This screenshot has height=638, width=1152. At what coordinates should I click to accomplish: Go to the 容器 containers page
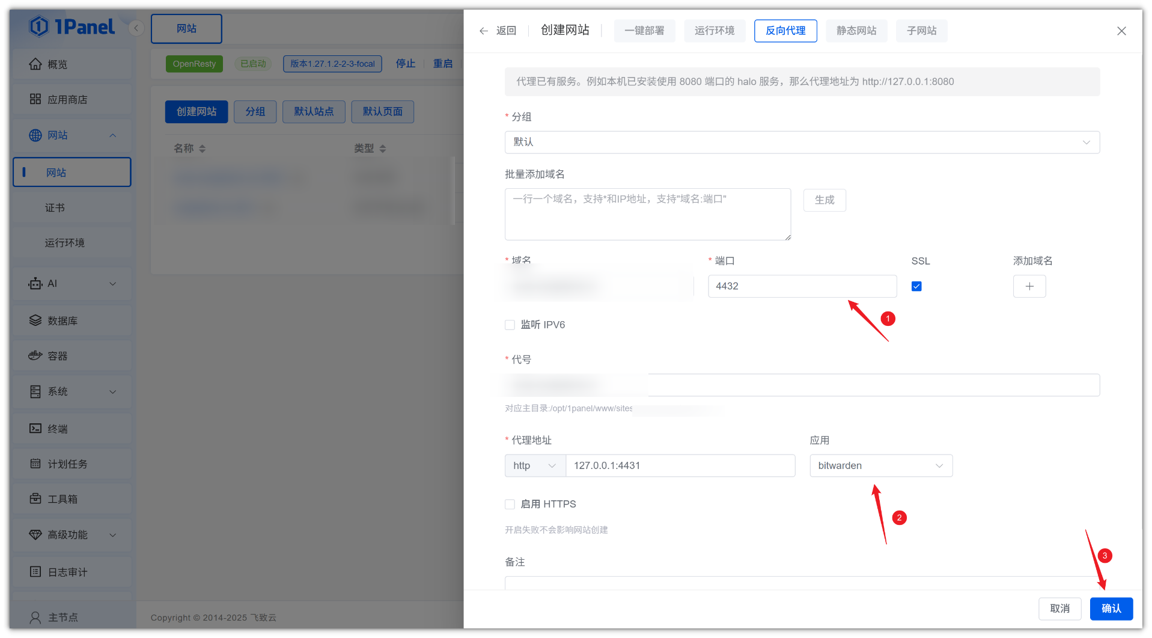pos(57,356)
